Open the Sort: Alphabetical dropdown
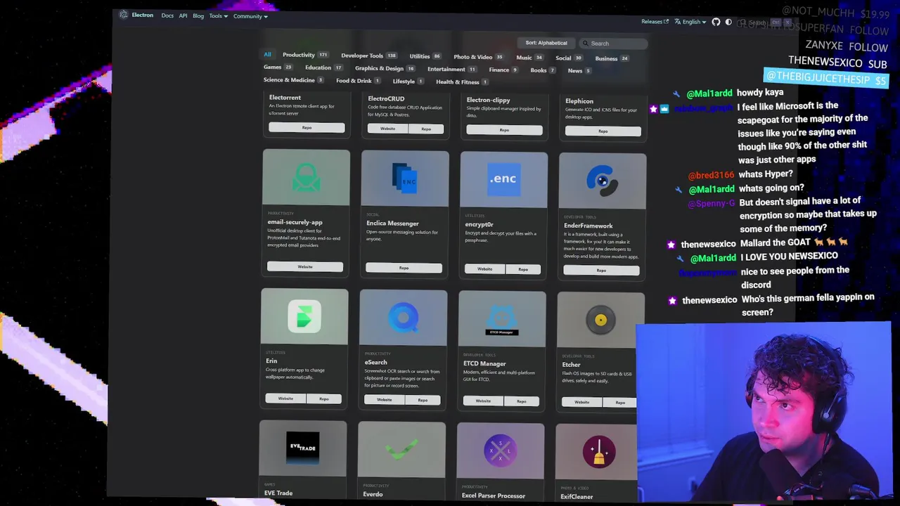The height and width of the screenshot is (506, 900). [546, 43]
